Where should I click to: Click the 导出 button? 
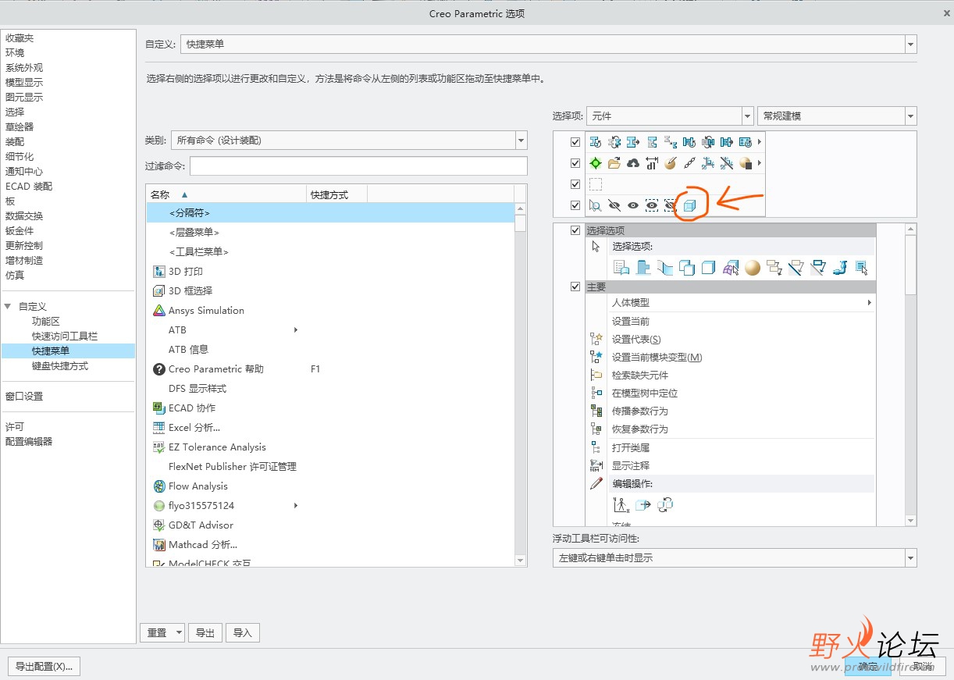point(205,632)
